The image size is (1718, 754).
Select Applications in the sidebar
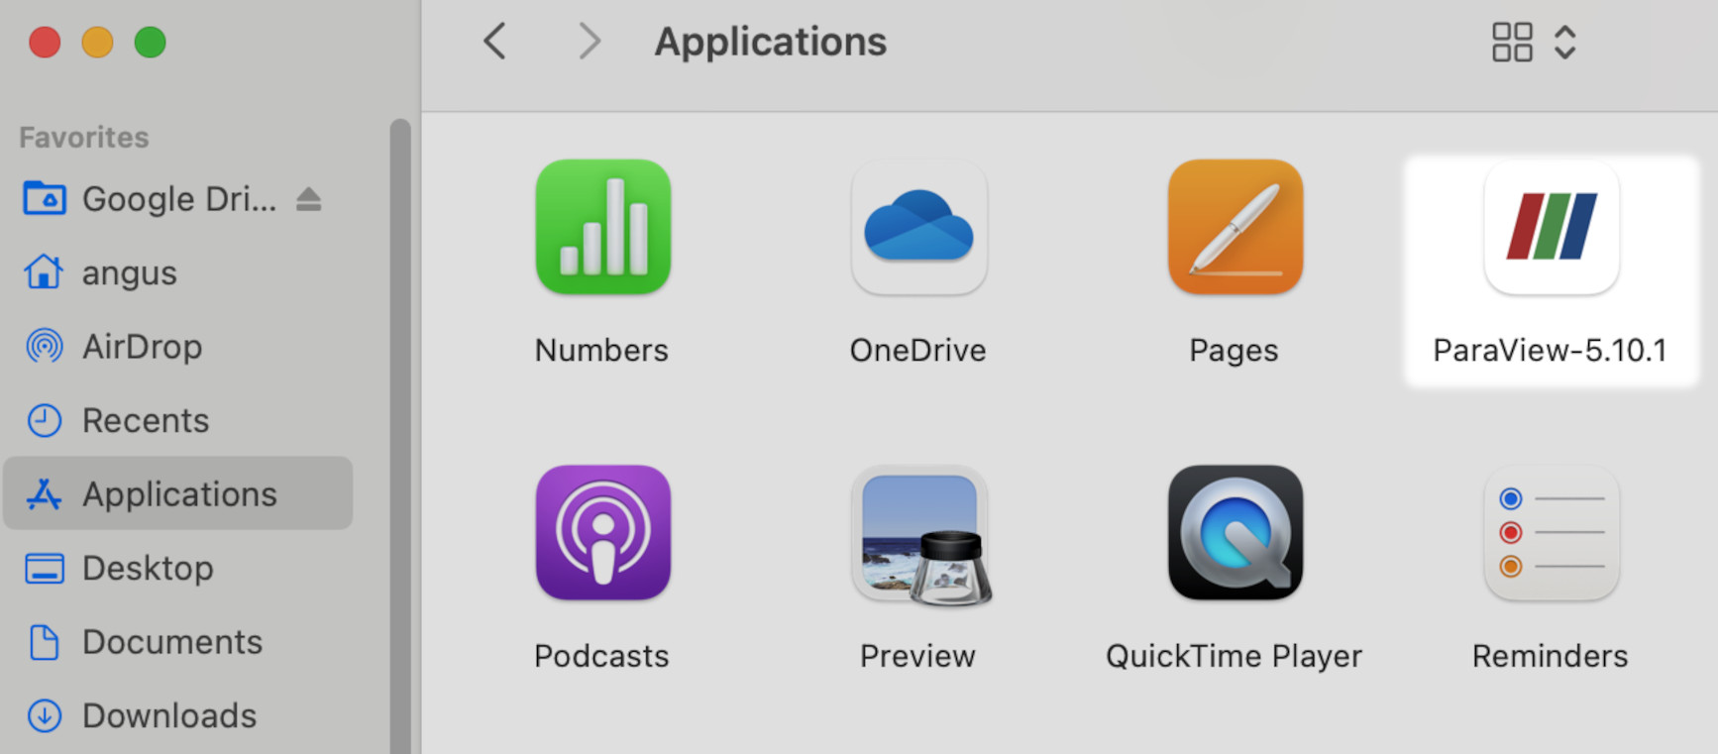tap(178, 493)
